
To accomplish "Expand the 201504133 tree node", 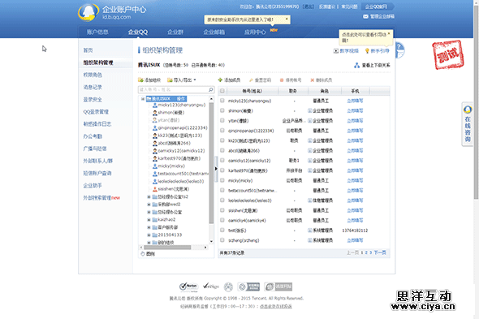I will point(149,235).
